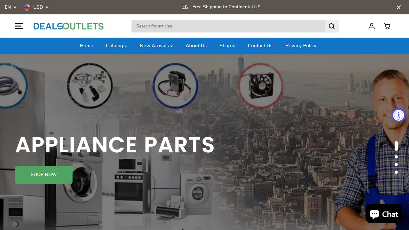Click the US flag icon
This screenshot has height=230, width=409.
[27, 7]
